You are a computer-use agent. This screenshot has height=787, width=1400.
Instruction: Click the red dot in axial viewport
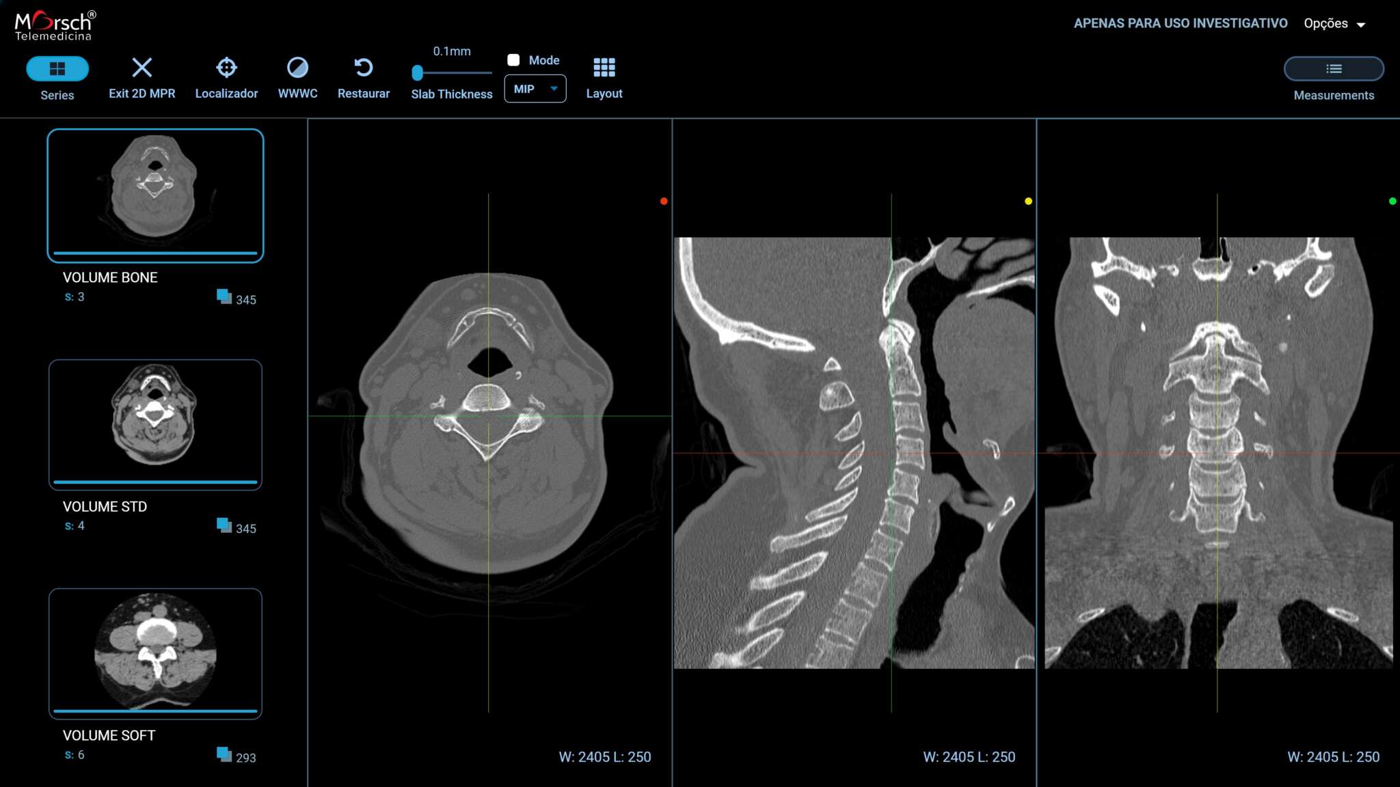point(664,202)
